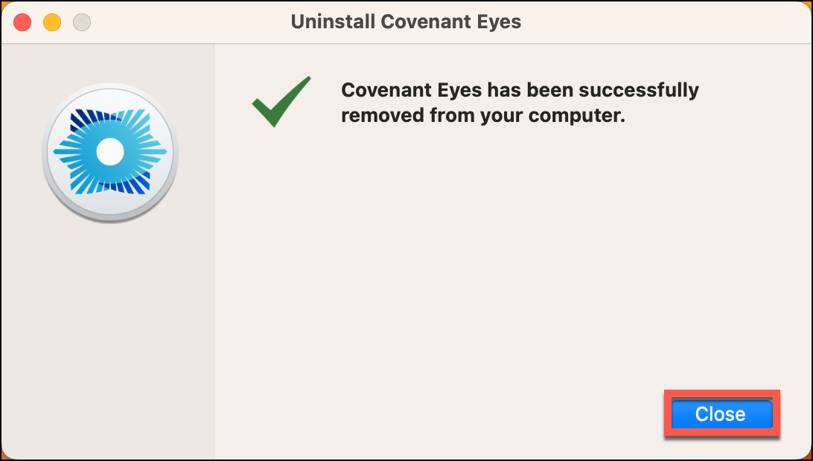
Task: Click the word "successfully" in the message
Action: pyautogui.click(x=639, y=91)
